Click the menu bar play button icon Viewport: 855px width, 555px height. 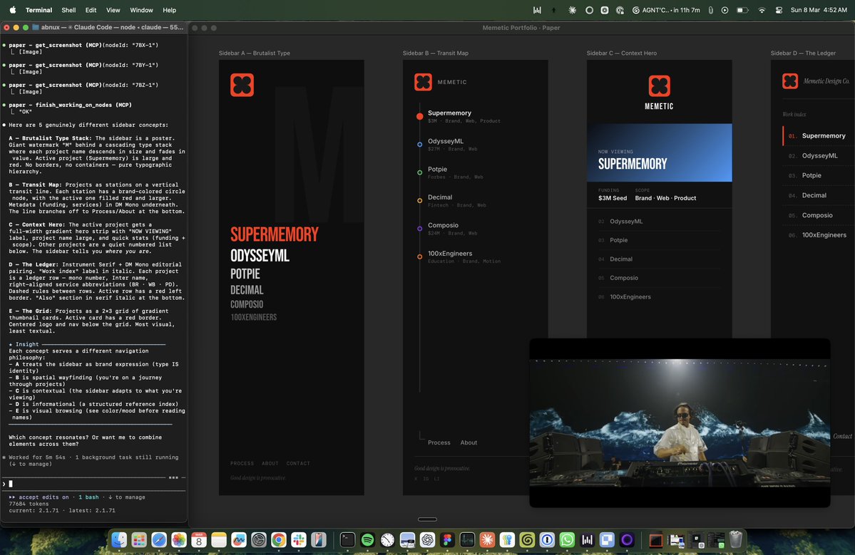pos(725,10)
